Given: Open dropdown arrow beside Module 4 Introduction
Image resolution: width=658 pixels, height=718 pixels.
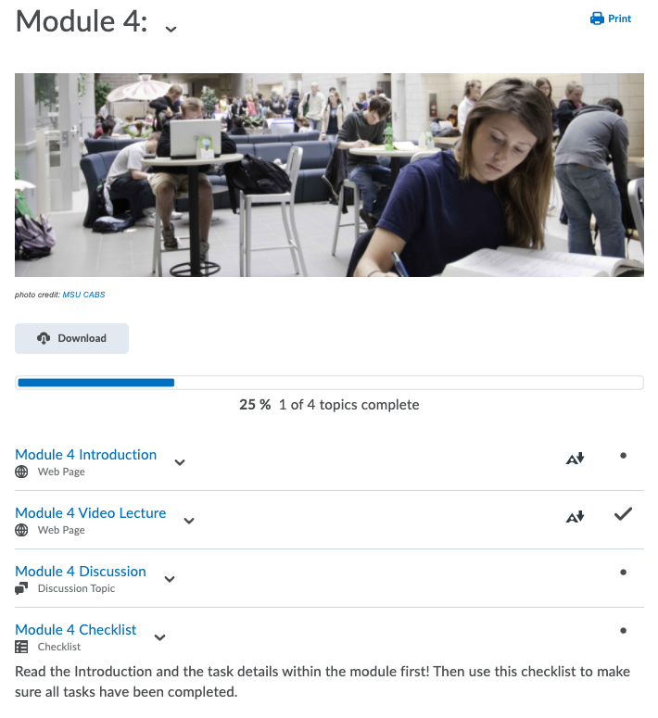Looking at the screenshot, I should pyautogui.click(x=180, y=462).
